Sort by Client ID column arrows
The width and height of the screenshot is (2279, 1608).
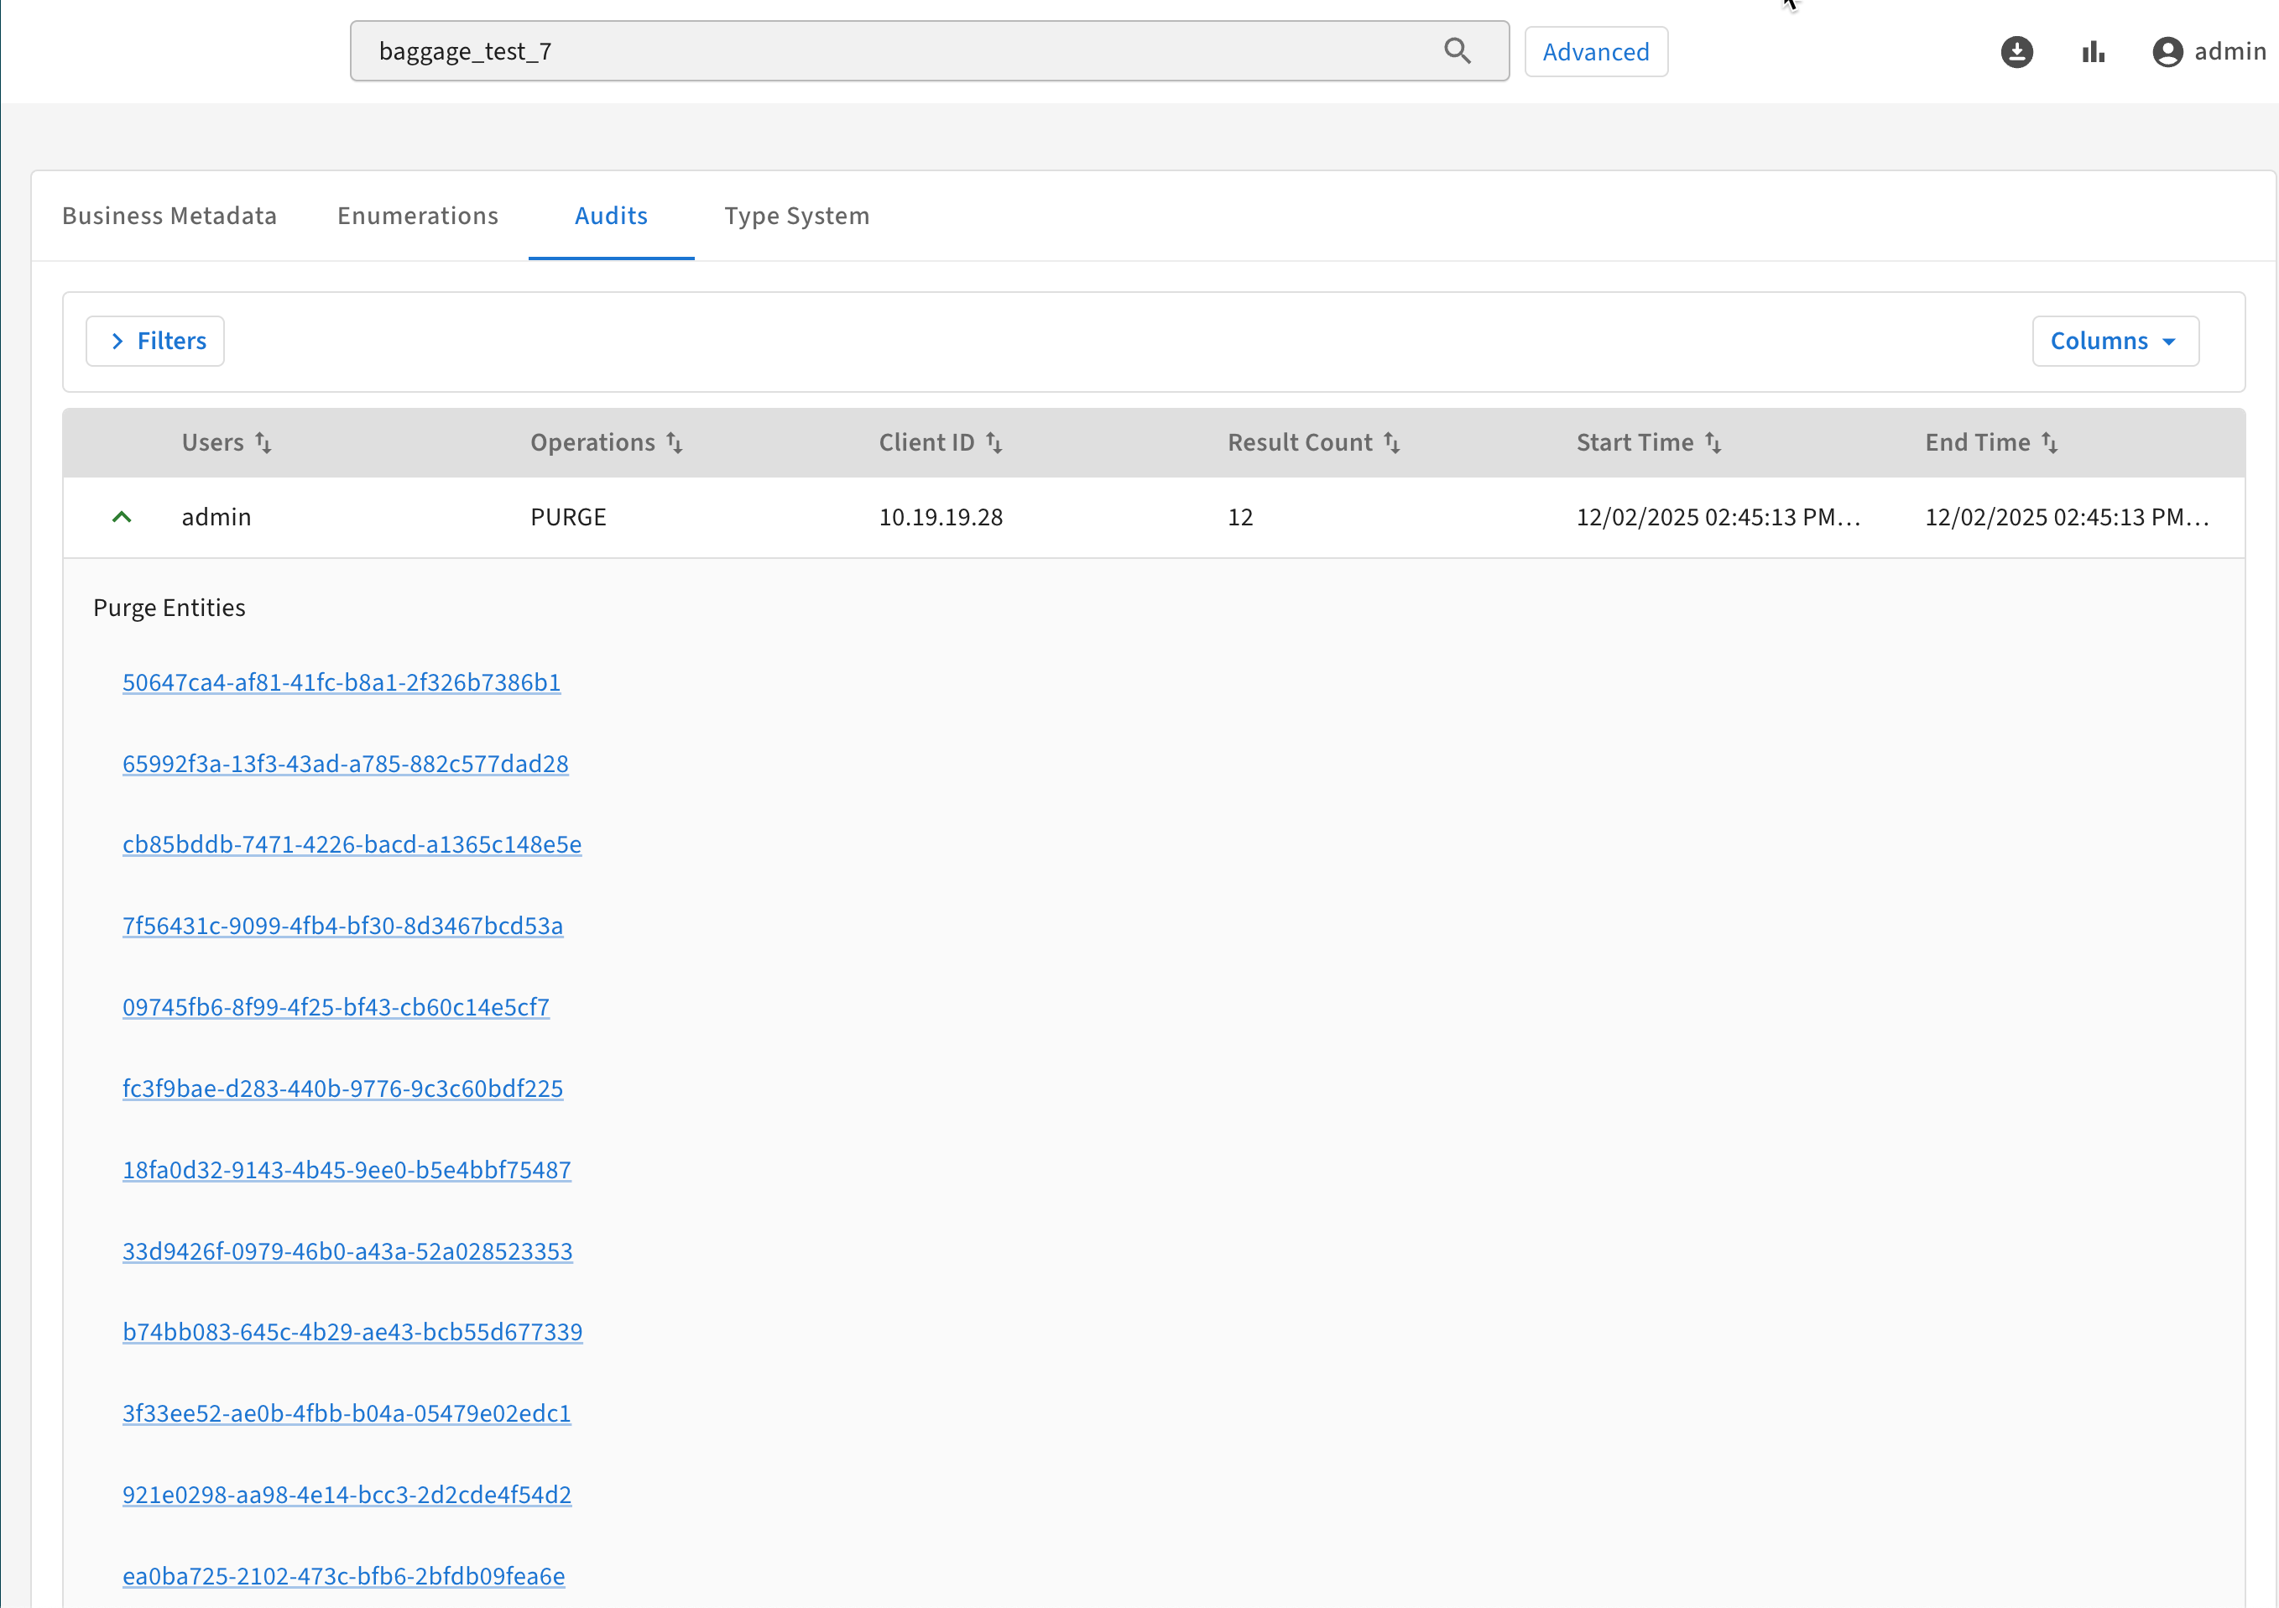click(993, 442)
